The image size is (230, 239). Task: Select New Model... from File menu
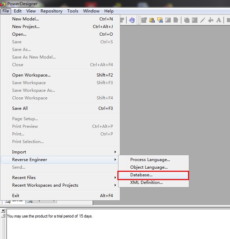tap(26, 19)
